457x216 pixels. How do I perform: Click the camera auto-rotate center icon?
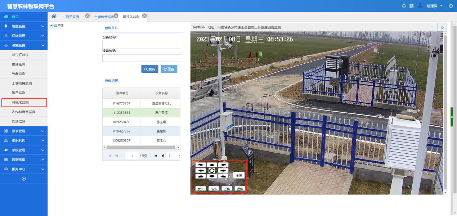[212, 170]
